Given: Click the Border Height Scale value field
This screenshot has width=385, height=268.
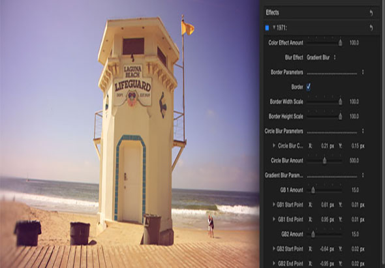Looking at the screenshot, I should (354, 116).
